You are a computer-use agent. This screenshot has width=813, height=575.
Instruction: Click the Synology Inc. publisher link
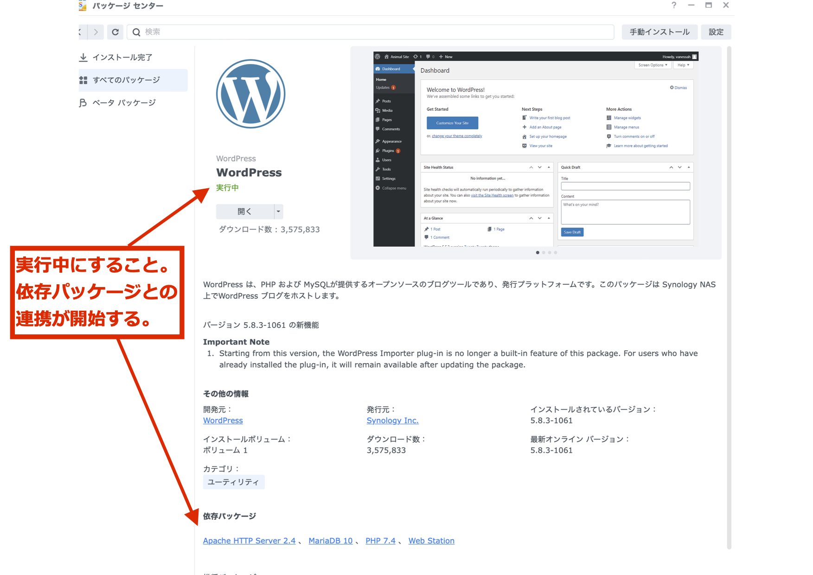point(392,421)
